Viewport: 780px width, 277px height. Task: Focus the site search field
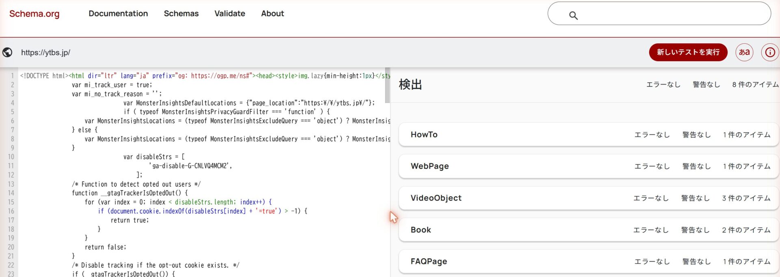pyautogui.click(x=659, y=13)
